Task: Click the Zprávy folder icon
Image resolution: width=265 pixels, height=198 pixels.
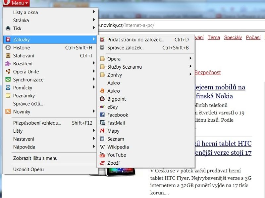Action: [102, 75]
